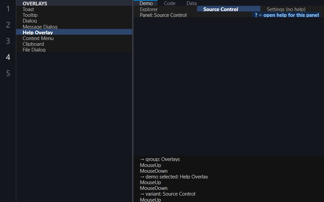The width and height of the screenshot is (324, 202).
Task: Switch to the Data tab
Action: click(192, 3)
